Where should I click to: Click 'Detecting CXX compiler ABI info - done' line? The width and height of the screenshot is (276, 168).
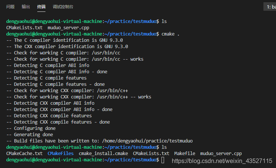click(x=59, y=110)
